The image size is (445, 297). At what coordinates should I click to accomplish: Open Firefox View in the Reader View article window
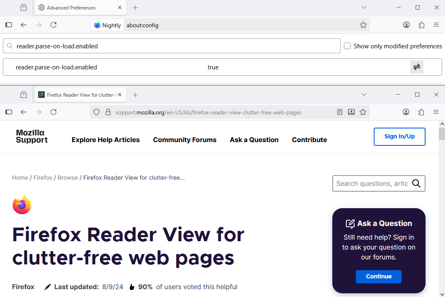pyautogui.click(x=24, y=95)
